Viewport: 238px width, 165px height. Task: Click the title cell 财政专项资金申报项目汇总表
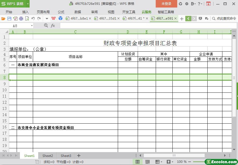click(140, 43)
